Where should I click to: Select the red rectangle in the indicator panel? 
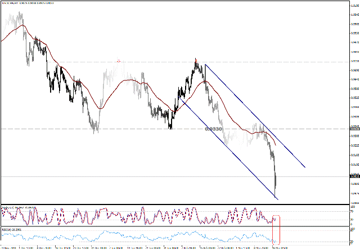(x=276, y=229)
